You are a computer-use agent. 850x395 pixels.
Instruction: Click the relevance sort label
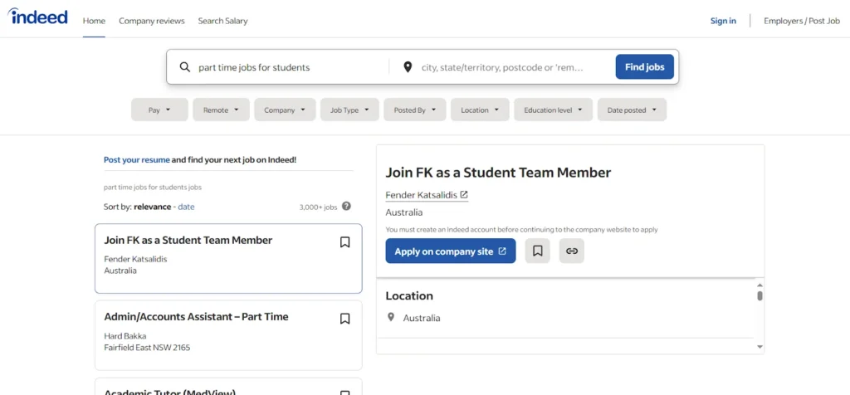[153, 207]
